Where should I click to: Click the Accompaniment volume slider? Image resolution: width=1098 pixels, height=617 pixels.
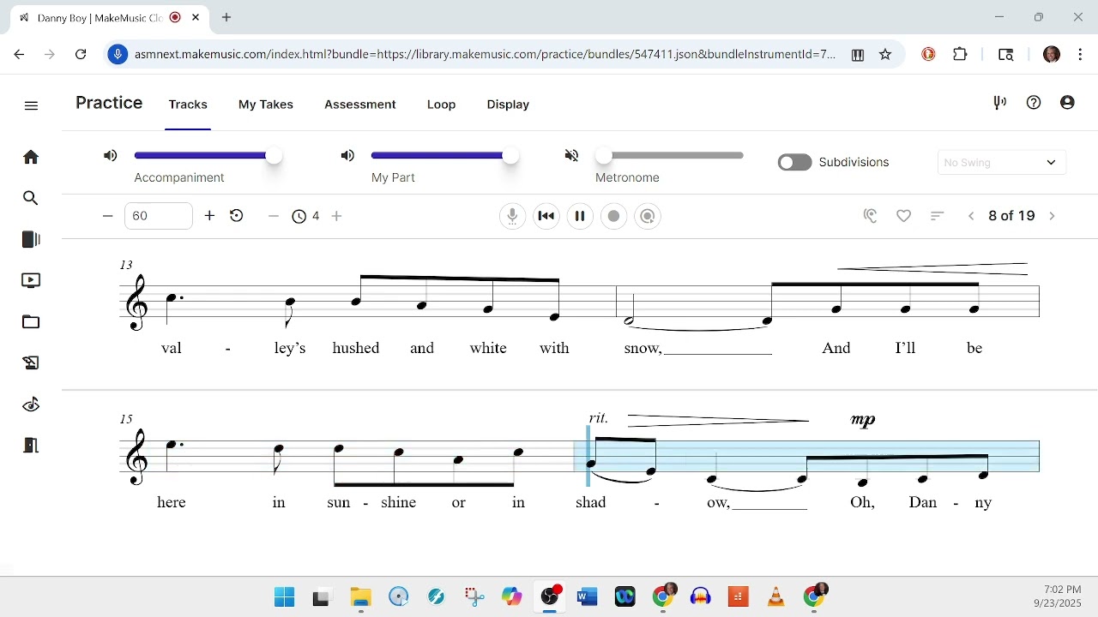point(204,155)
